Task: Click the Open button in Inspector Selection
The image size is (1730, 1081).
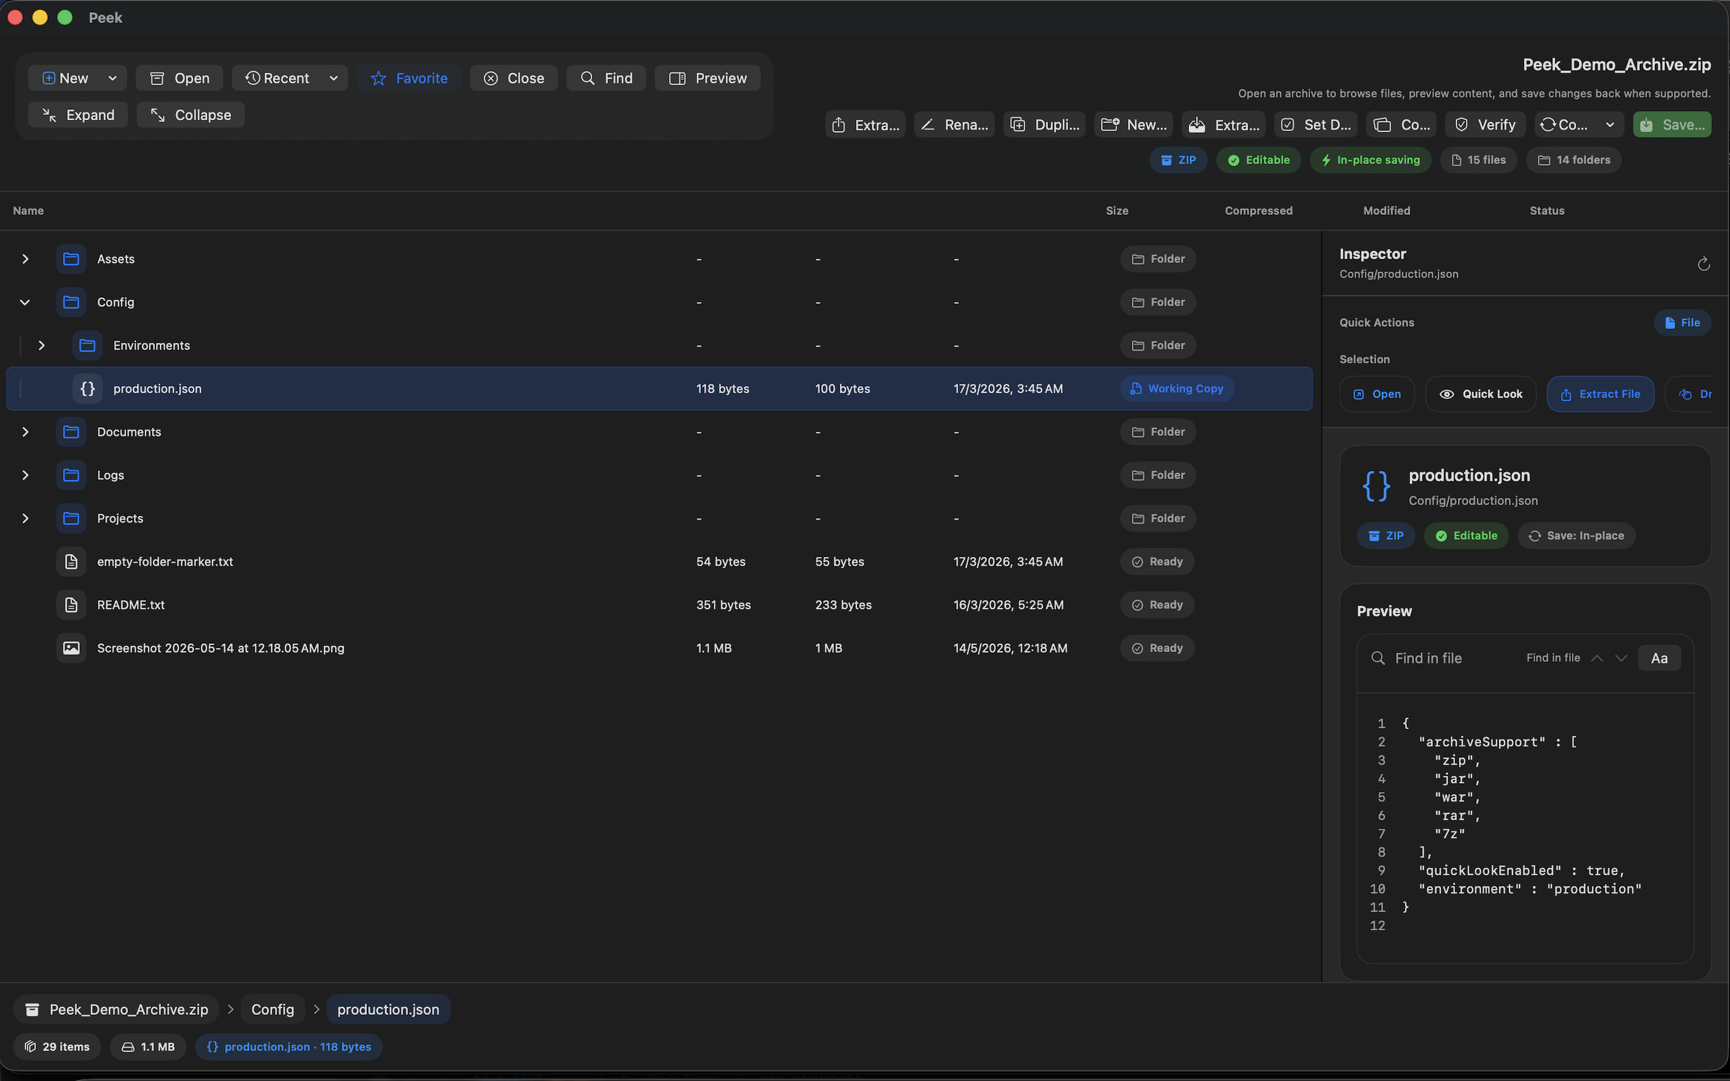Action: pyautogui.click(x=1377, y=394)
